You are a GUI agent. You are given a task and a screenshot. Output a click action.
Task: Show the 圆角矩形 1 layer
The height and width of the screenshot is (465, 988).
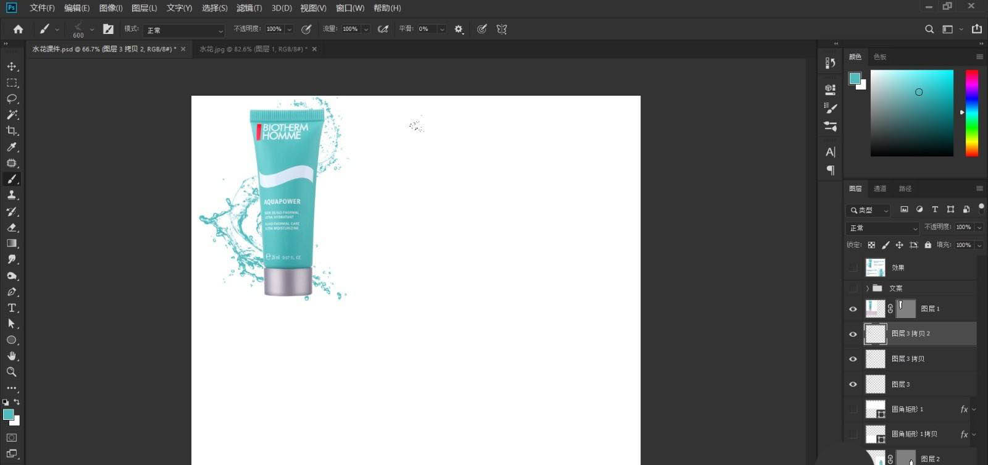click(x=853, y=409)
